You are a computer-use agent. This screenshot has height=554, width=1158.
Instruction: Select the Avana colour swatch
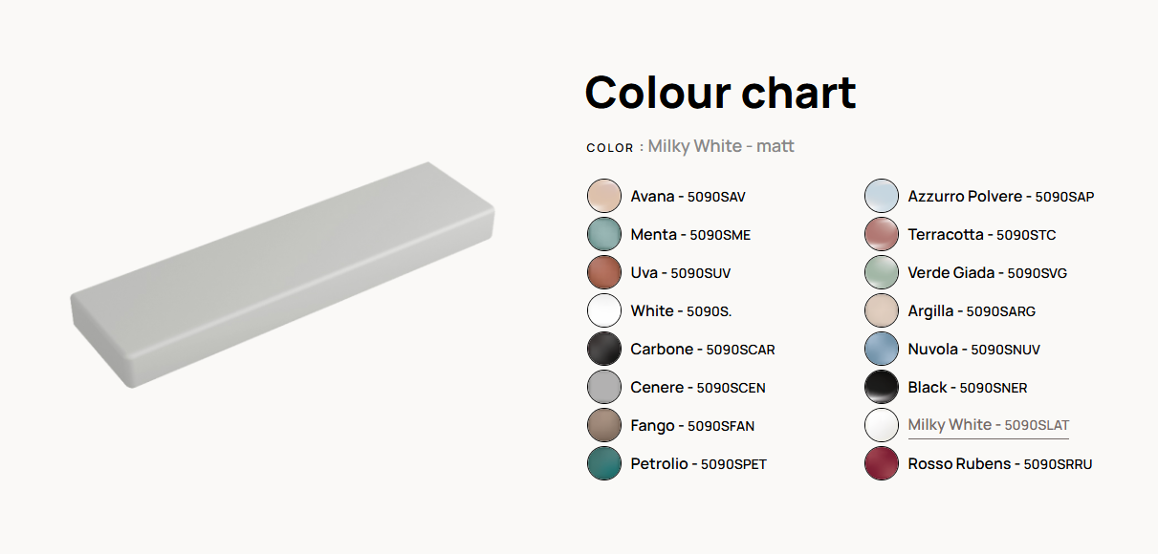604,196
